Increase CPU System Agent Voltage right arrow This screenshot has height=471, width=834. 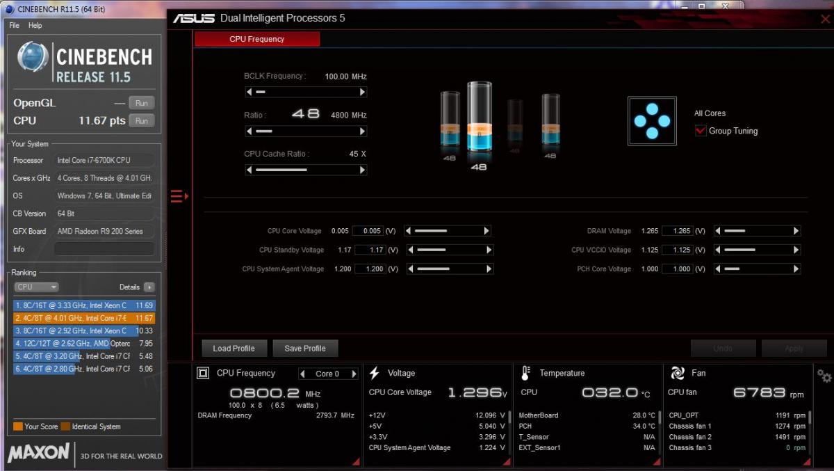click(x=489, y=269)
